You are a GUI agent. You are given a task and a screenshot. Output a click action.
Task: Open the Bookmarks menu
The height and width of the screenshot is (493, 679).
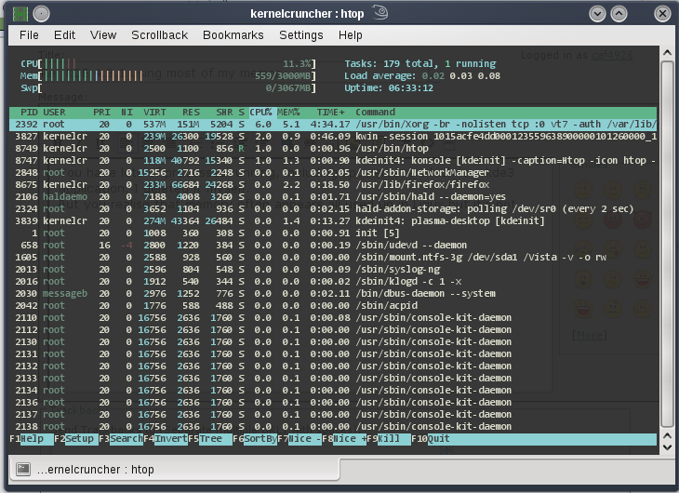pos(233,35)
